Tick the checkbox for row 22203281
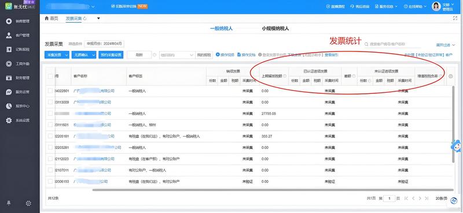Viewport: 463px width, 213px height. point(50,147)
